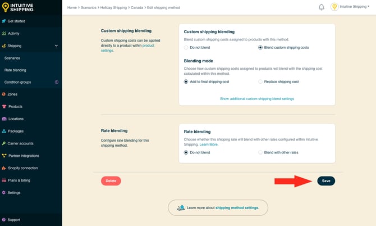Click the Save button

(x=325, y=180)
